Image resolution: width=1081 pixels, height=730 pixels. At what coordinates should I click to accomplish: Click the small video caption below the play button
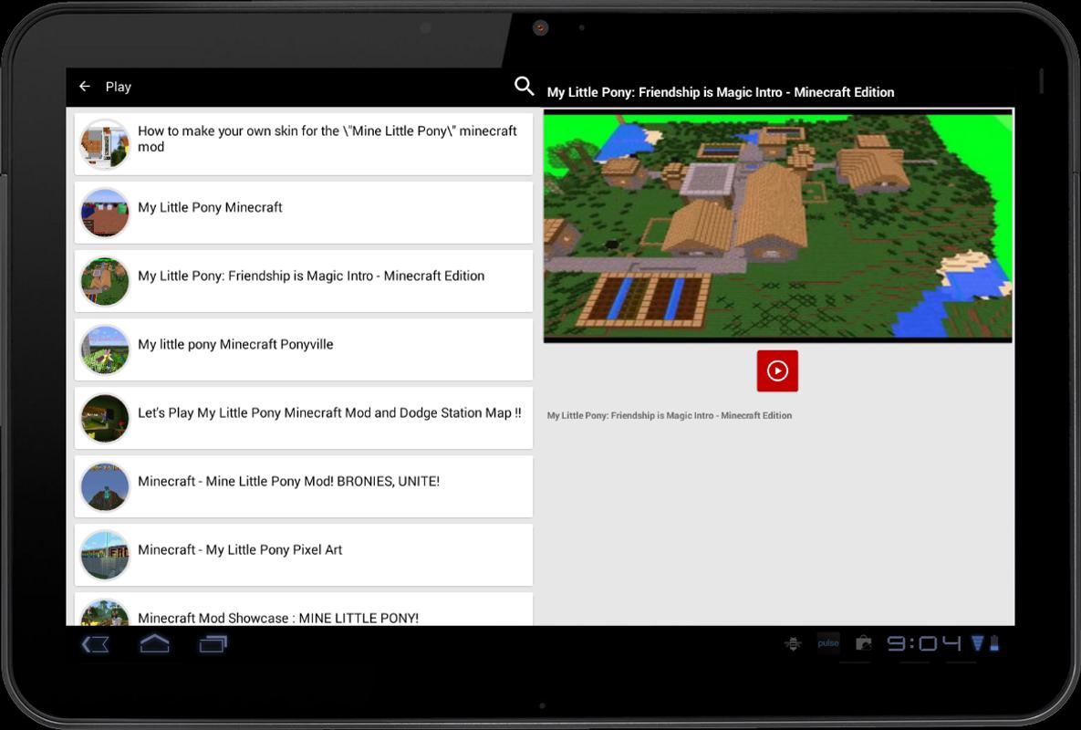(670, 416)
